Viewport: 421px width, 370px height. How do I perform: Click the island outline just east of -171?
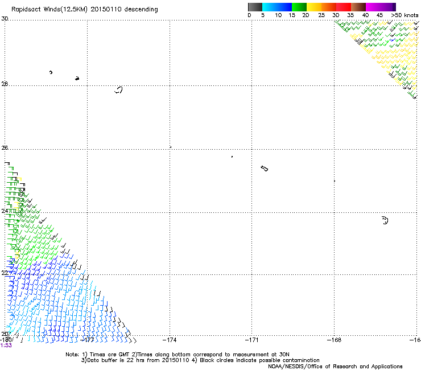[264, 168]
